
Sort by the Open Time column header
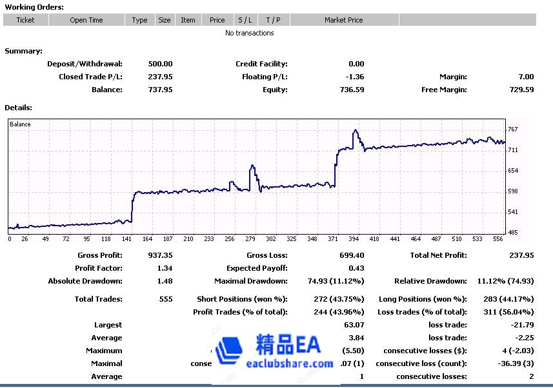tap(86, 20)
